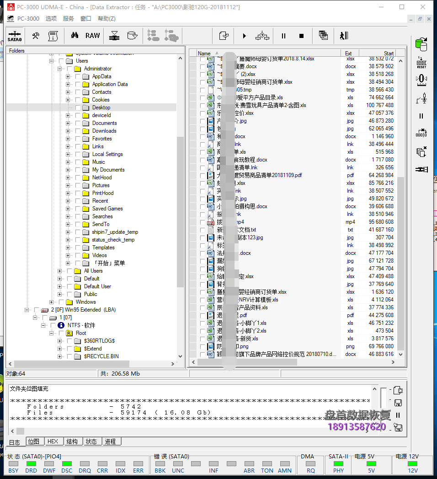Click the RESET sidebar icon
This screenshot has height=479, width=437.
(421, 63)
